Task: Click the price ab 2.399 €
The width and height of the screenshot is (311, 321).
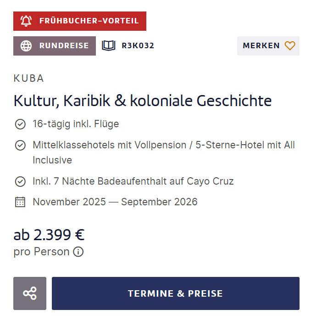Action: 49,235
